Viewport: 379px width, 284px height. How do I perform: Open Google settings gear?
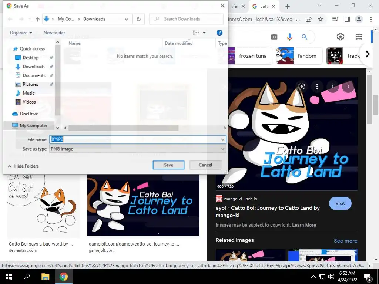click(341, 37)
